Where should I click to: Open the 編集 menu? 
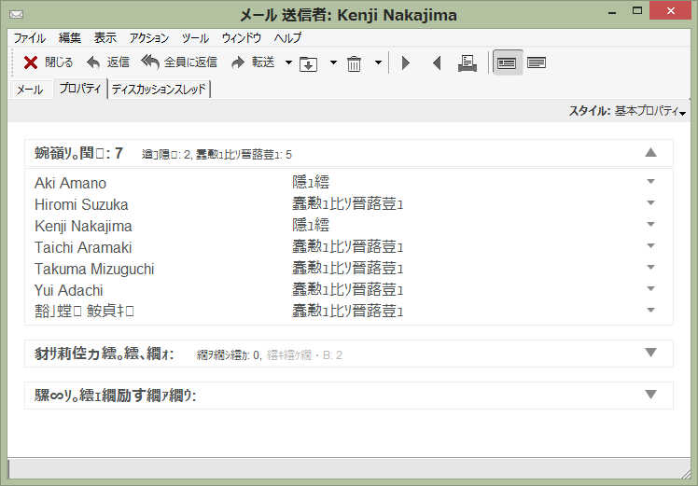point(70,38)
